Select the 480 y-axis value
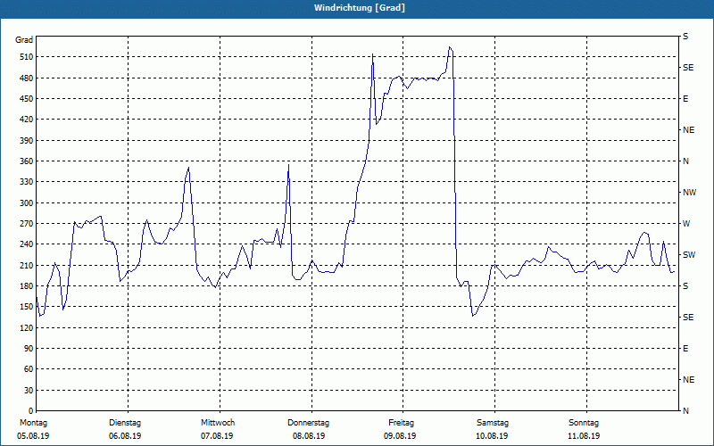 (27, 78)
